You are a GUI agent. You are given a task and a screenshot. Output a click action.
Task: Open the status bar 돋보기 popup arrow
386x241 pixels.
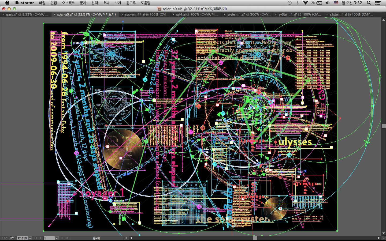coord(126,238)
